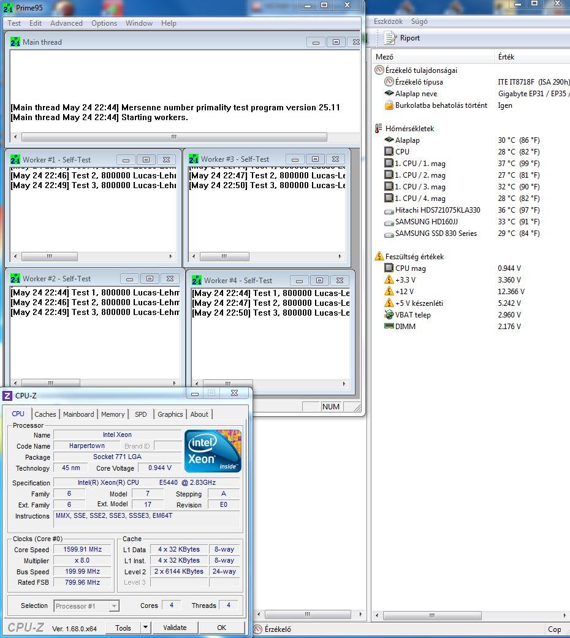This screenshot has height=638, width=570.
Task: Click the Level 2 cache 2 x 6144 KBytes field
Action: [178, 571]
